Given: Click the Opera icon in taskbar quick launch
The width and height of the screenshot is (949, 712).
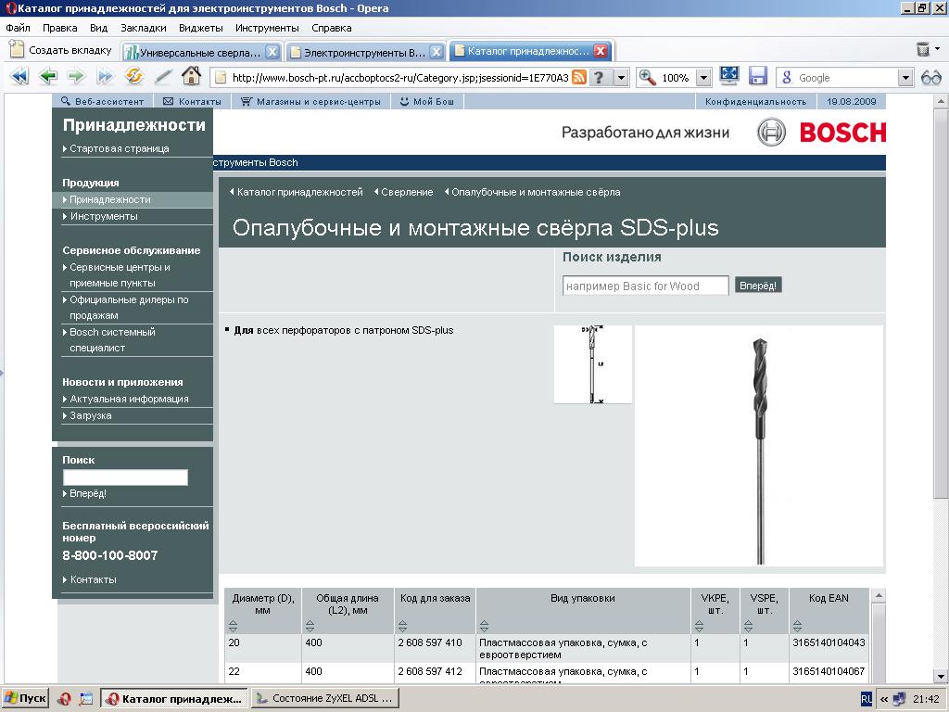Looking at the screenshot, I should 64,699.
